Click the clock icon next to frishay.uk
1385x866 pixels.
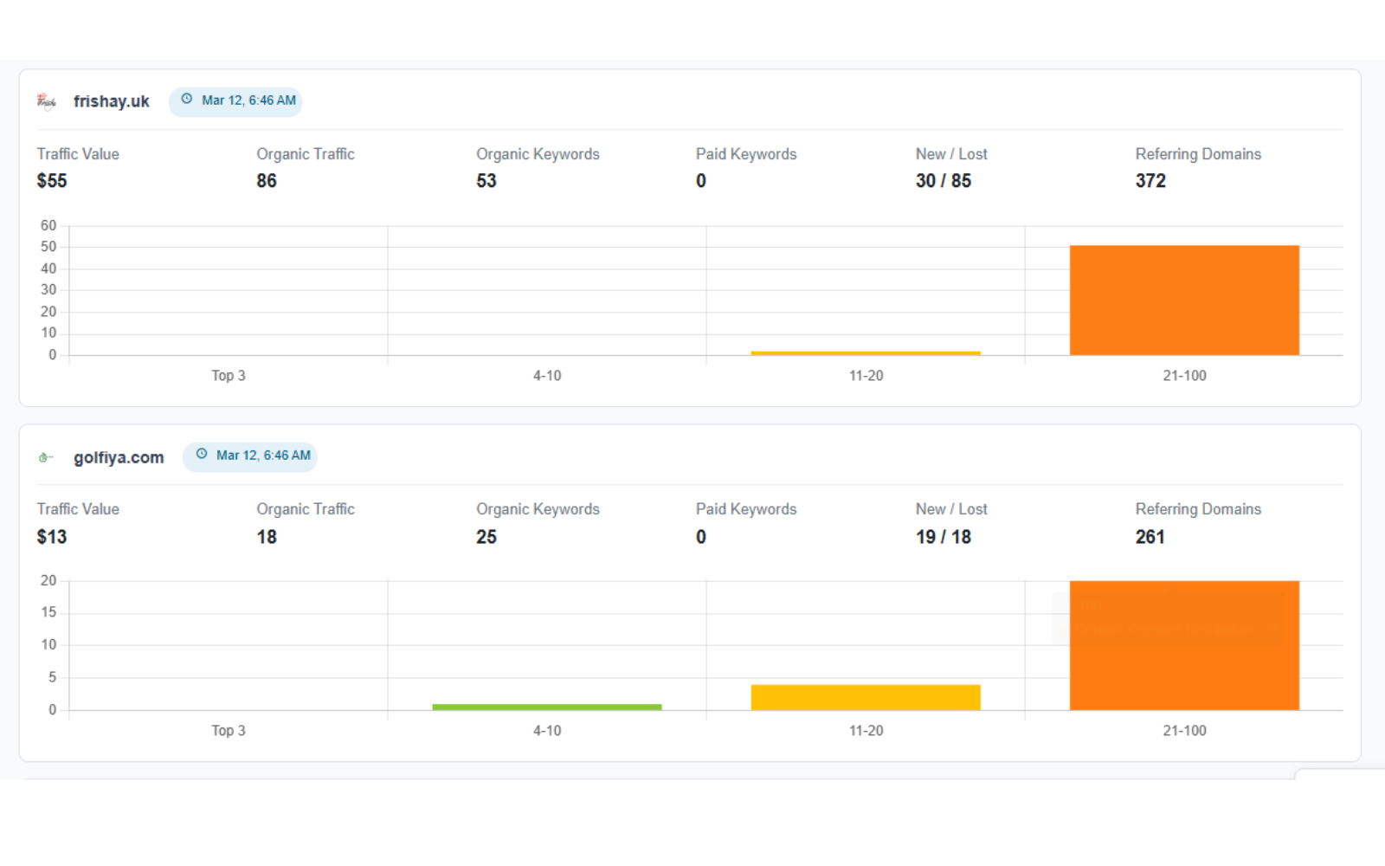pos(185,100)
